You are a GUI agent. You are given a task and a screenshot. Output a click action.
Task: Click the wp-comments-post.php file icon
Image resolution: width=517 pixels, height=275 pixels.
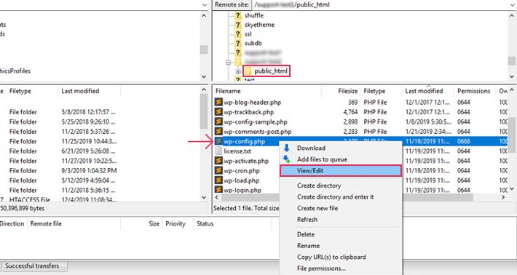[218, 132]
